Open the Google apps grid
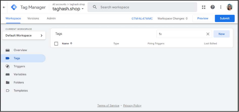 204,7
